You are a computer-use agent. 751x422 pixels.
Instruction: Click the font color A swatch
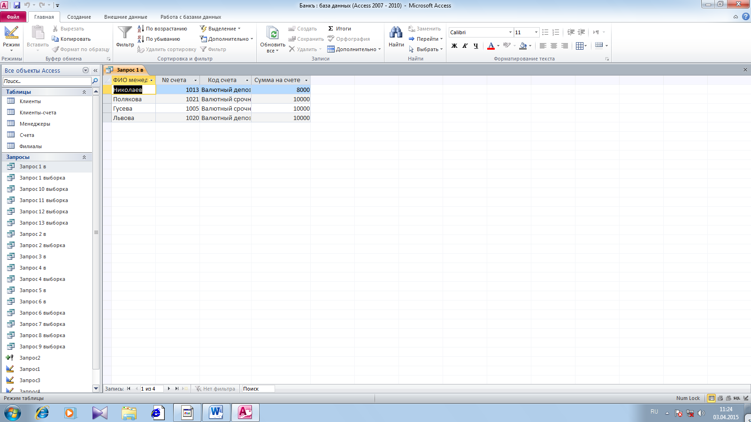coord(491,46)
